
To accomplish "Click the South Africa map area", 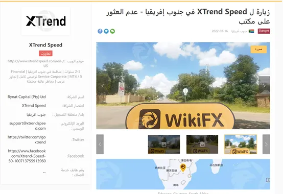I will tap(183, 174).
